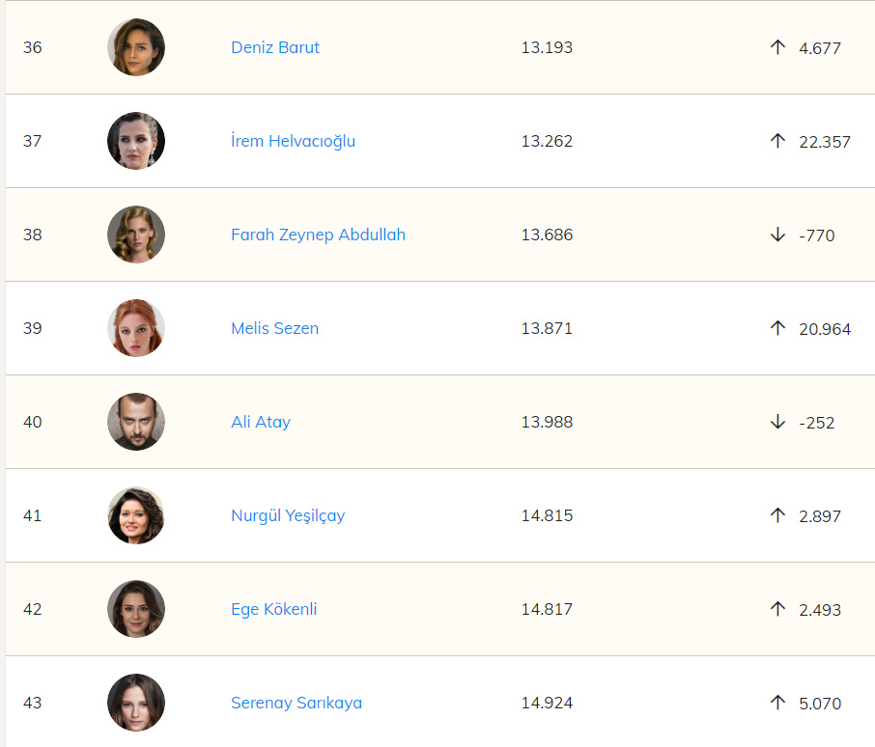The image size is (875, 747).
Task: Click the up arrow beside 5.070
Action: (777, 703)
